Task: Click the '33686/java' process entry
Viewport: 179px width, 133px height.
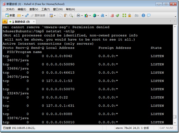Action: pyautogui.click(x=18, y=68)
